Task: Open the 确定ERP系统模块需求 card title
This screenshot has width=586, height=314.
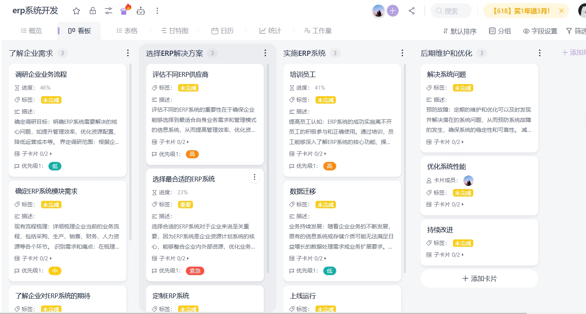Action: (x=46, y=191)
